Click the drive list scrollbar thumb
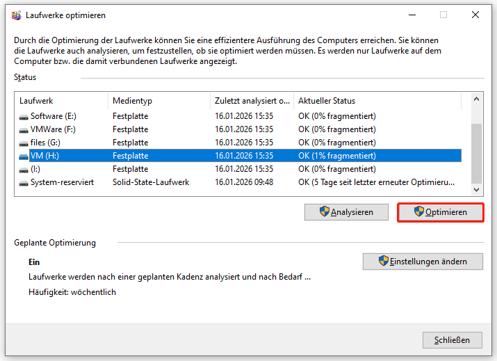The height and width of the screenshot is (361, 497). [476, 154]
